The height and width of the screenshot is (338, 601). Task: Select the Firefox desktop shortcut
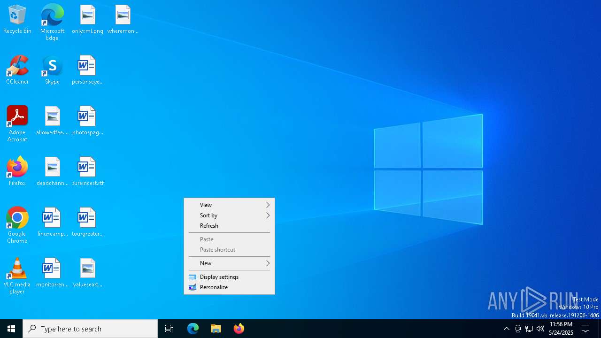coord(17,172)
